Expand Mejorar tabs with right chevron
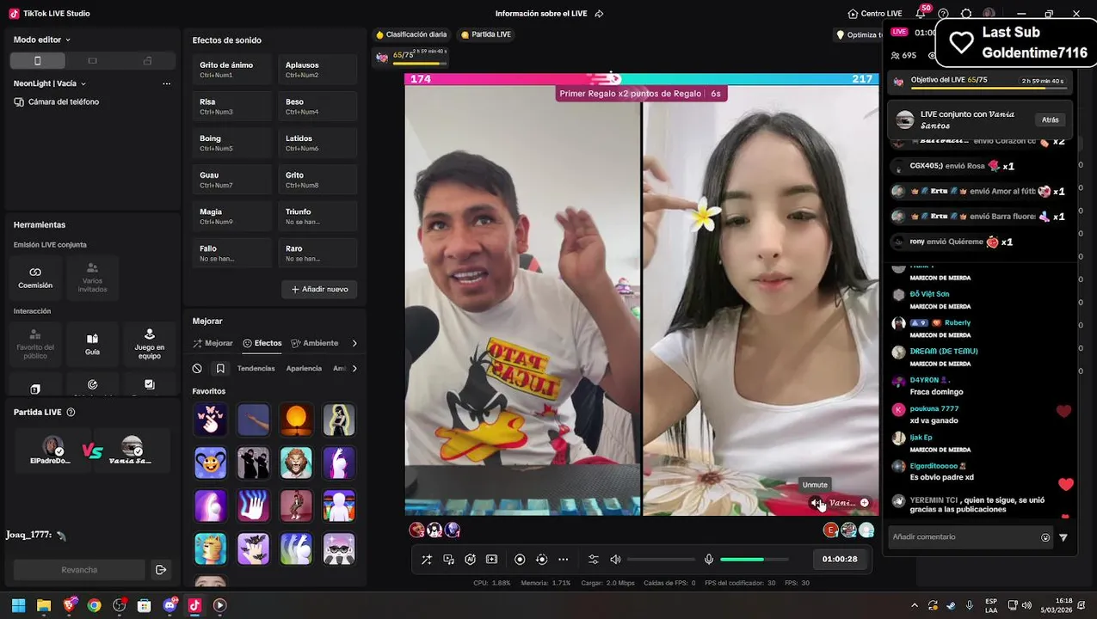This screenshot has width=1097, height=619. [x=354, y=343]
